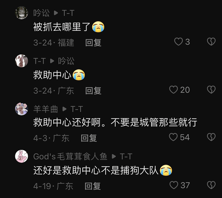The image size is (222, 198).
Task: Like 羊羊曲's comment with 54 likes
Action: coord(173,137)
